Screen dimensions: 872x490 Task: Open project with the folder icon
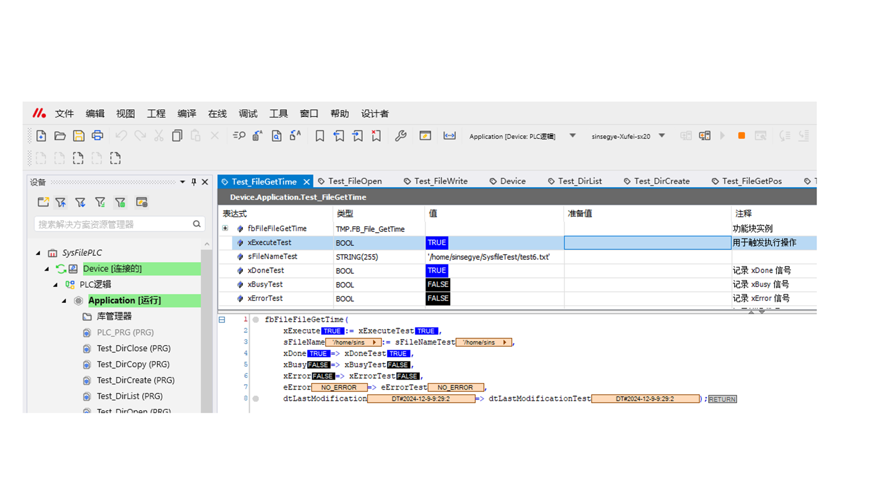click(x=60, y=136)
